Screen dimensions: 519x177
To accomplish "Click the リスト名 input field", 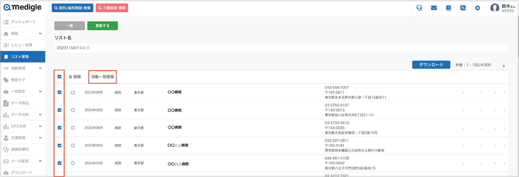I will click(x=282, y=48).
